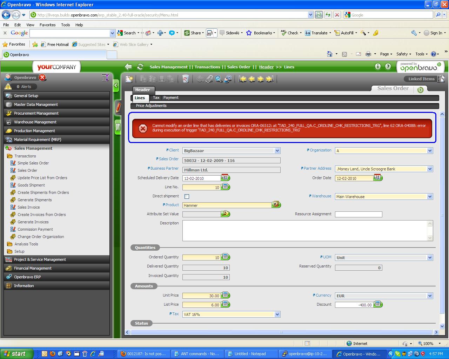Open Goods Shipment in left menu
The image size is (449, 359).
31,185
